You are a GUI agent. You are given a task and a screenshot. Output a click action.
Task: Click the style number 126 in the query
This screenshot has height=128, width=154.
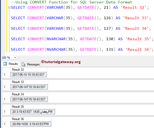coord(107,18)
